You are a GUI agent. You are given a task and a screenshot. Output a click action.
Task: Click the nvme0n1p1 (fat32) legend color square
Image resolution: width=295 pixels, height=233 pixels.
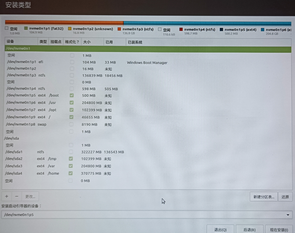(x=26, y=28)
